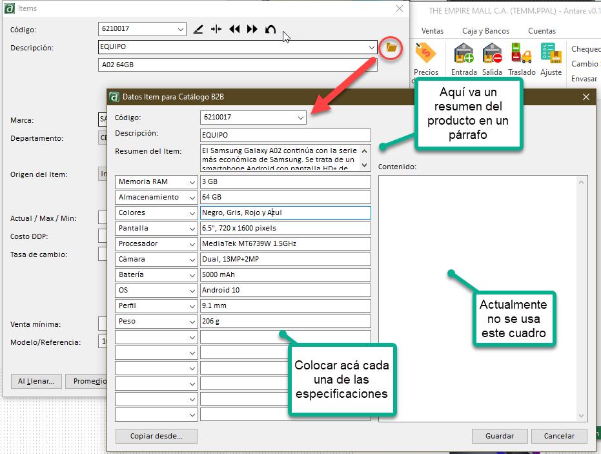Click the Colores value input field
The height and width of the screenshot is (454, 601).
pyautogui.click(x=285, y=213)
